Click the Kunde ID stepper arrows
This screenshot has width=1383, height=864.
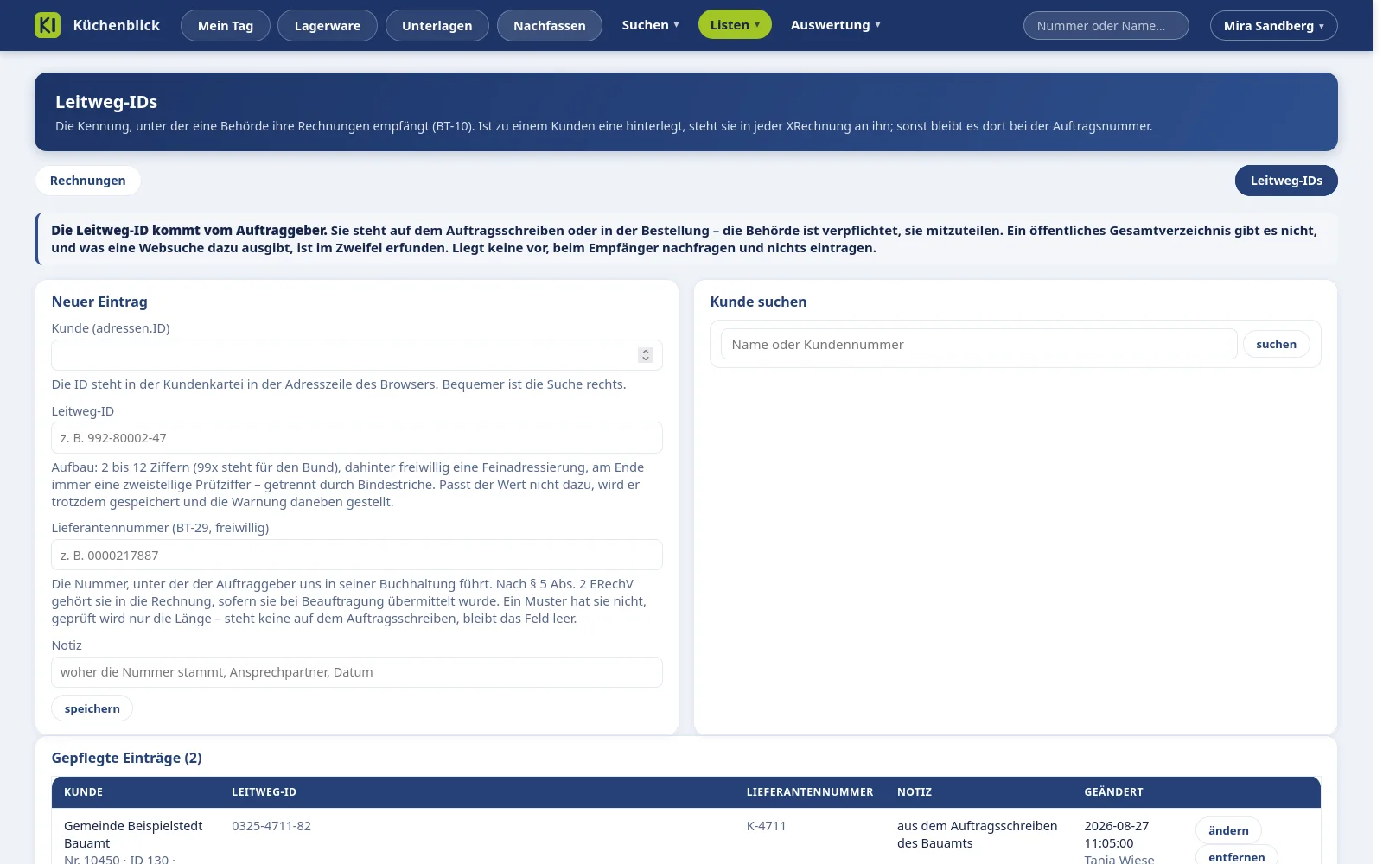pyautogui.click(x=646, y=355)
